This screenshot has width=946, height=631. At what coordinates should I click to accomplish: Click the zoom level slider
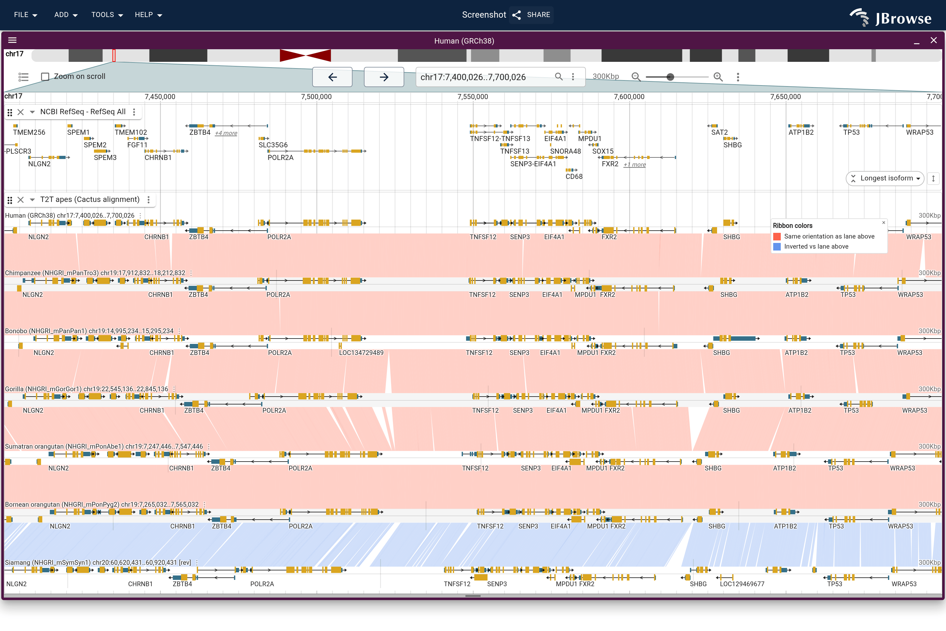[x=677, y=77]
